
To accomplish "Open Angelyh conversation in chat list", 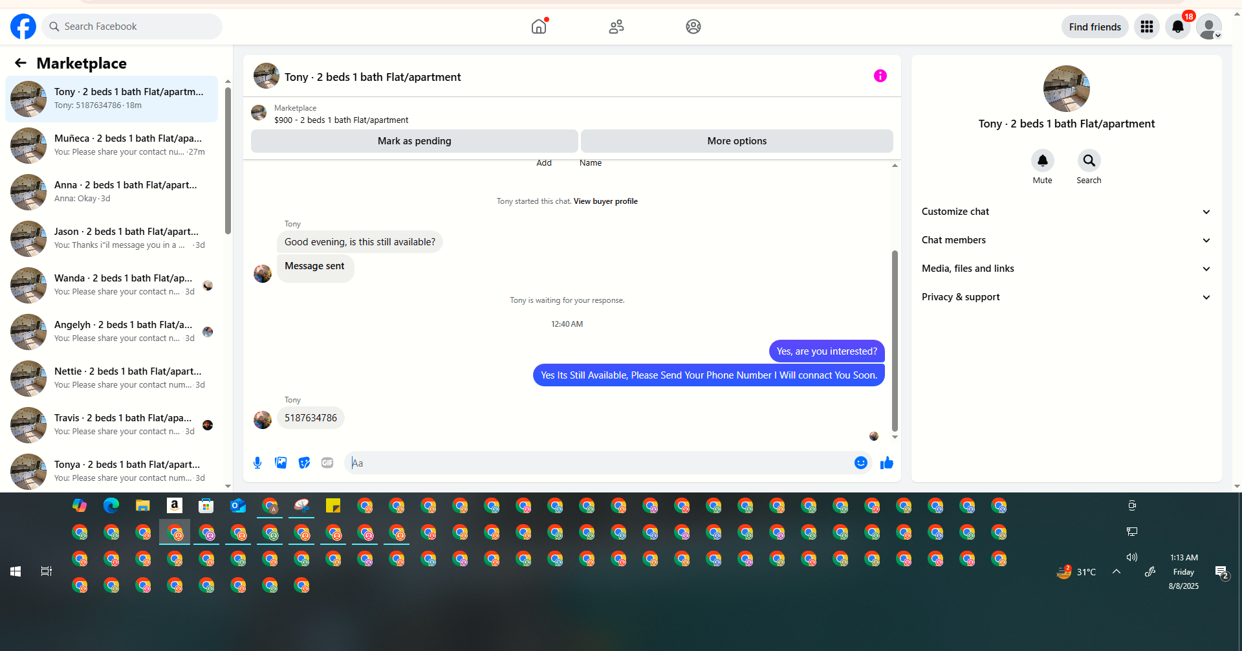I will click(x=111, y=332).
